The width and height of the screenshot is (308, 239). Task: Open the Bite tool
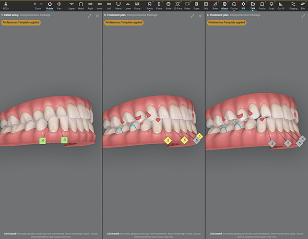[303, 6]
